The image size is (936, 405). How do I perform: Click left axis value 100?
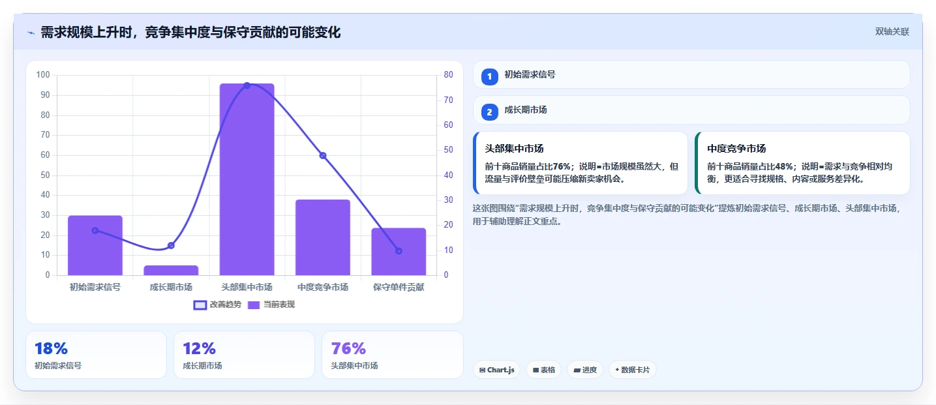(44, 75)
